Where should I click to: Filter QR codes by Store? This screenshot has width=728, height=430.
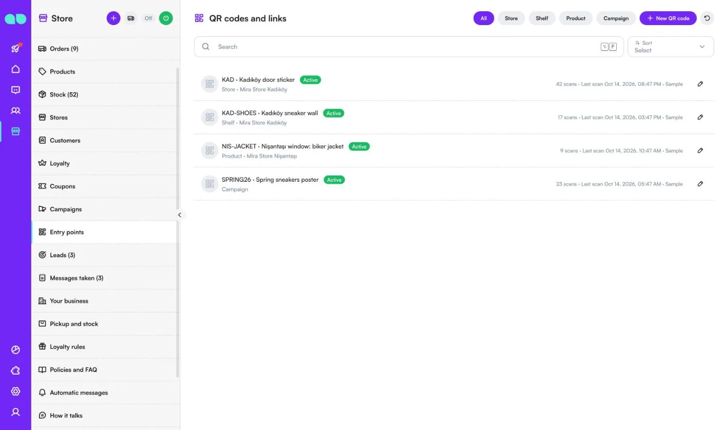tap(511, 18)
